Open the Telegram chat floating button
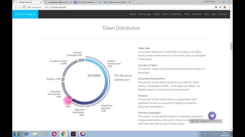This screenshot has width=245, height=137. click(212, 116)
